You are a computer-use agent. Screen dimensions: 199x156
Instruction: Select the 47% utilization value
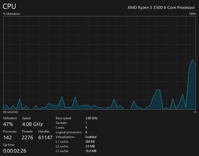point(8,124)
